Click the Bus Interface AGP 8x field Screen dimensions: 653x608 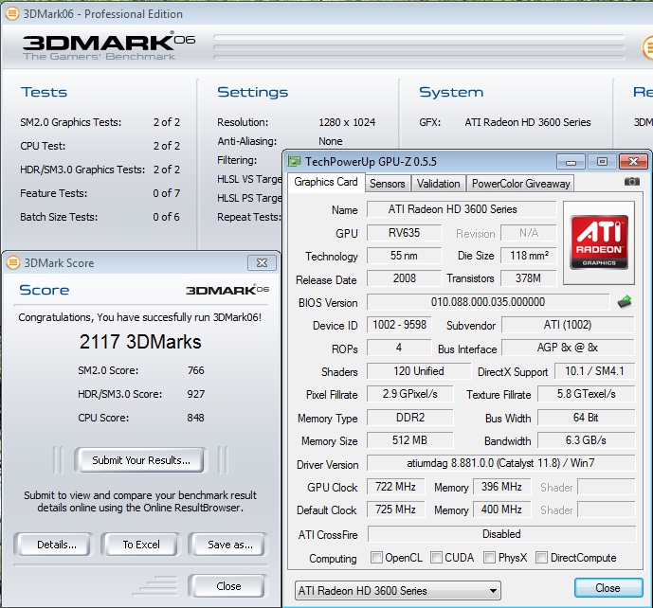(x=568, y=348)
